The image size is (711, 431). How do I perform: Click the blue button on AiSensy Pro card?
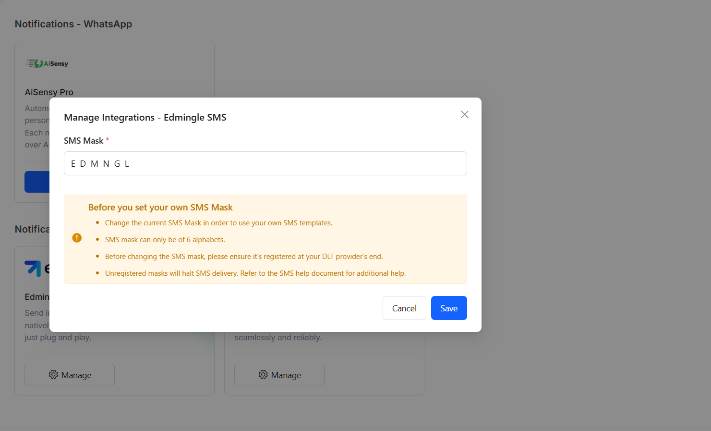pos(37,182)
